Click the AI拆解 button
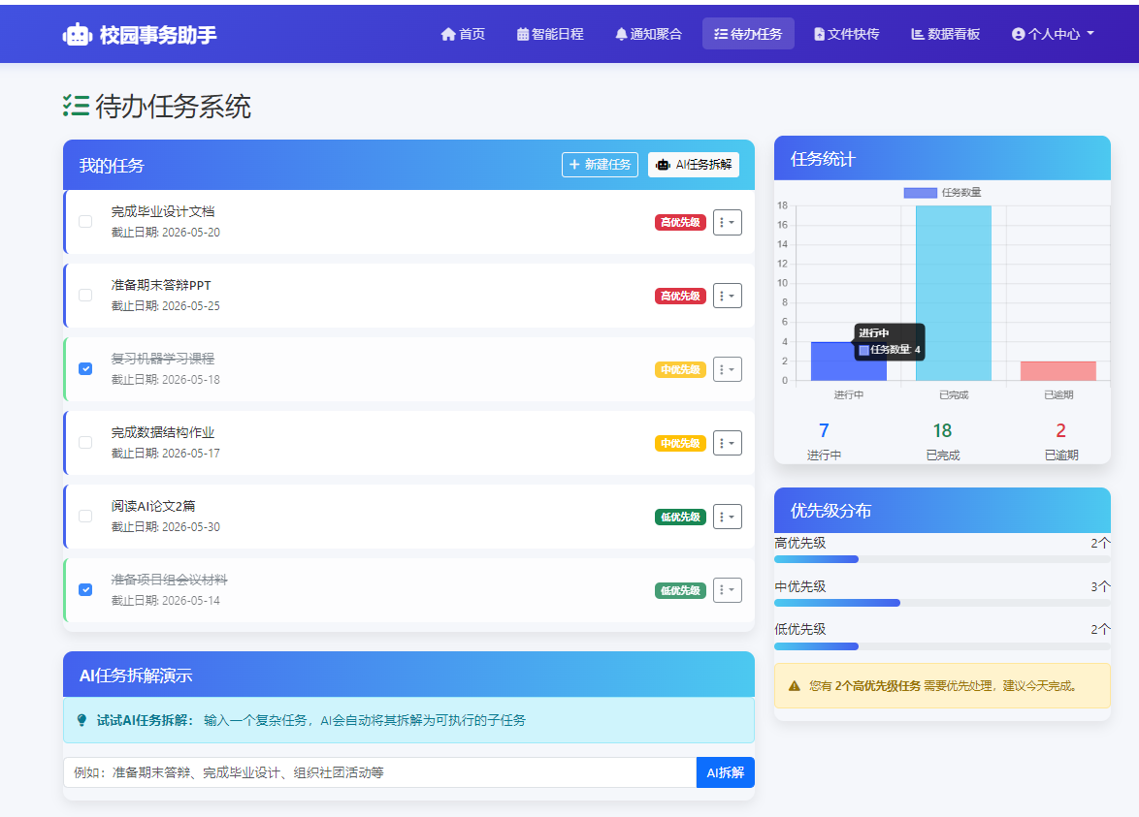Image resolution: width=1139 pixels, height=817 pixels. tap(725, 772)
